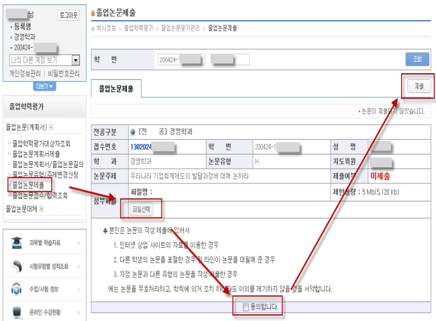
Task: Check the 동의합니다 agreement checkbox
Action: (x=246, y=307)
